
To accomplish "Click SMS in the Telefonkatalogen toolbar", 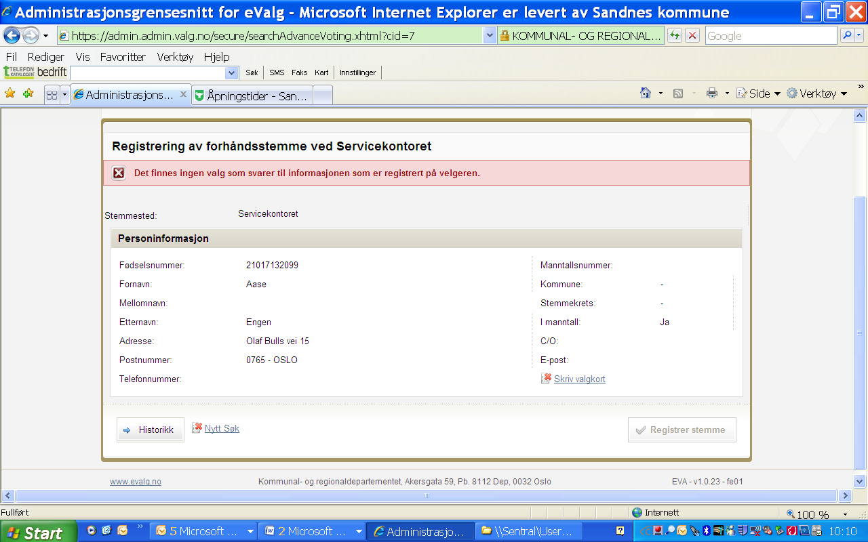I will coord(277,72).
